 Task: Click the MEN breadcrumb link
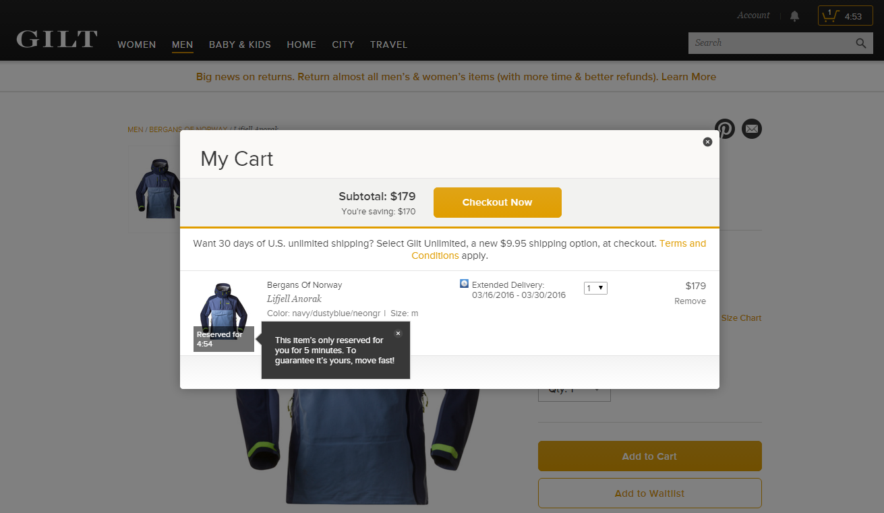point(135,129)
